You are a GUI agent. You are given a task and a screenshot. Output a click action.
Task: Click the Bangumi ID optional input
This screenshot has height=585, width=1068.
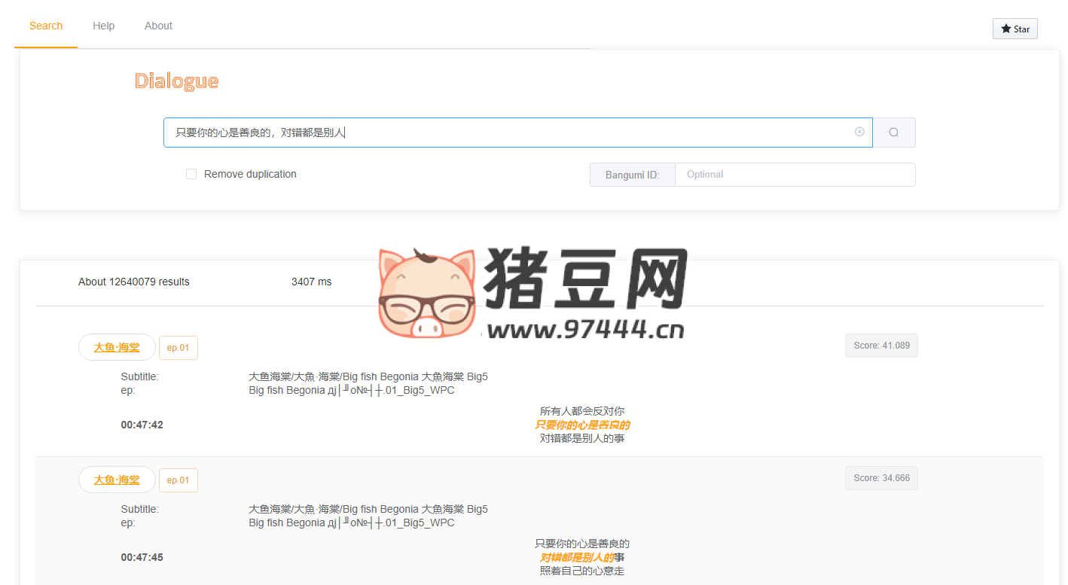[x=795, y=174]
